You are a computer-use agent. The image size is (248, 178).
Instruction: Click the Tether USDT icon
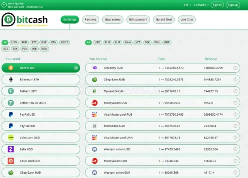click(x=11, y=91)
